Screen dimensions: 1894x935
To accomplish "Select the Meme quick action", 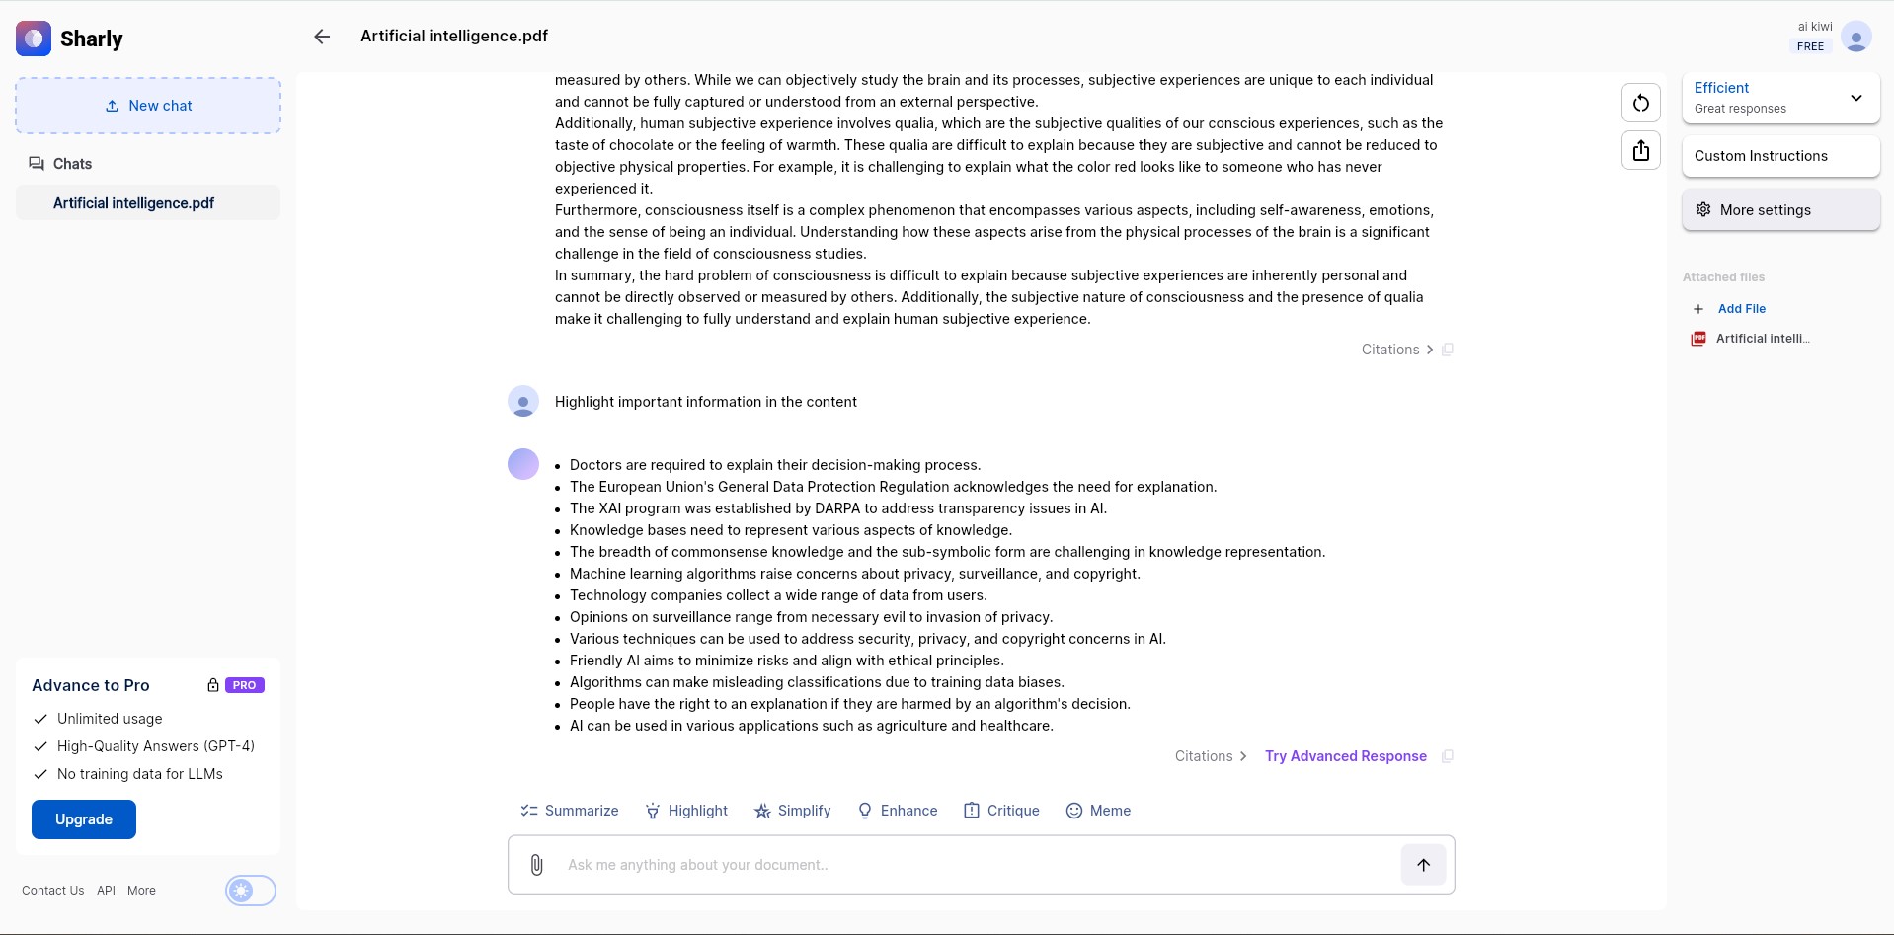I will point(1098,811).
